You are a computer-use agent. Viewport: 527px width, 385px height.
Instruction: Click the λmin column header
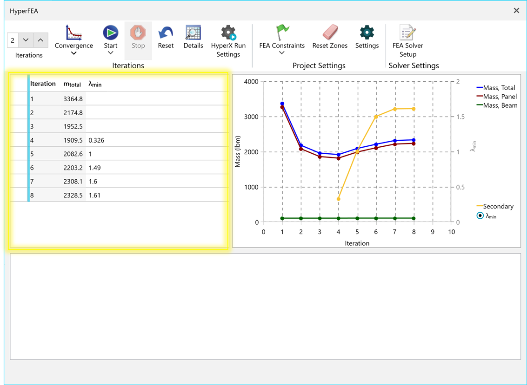(x=95, y=84)
